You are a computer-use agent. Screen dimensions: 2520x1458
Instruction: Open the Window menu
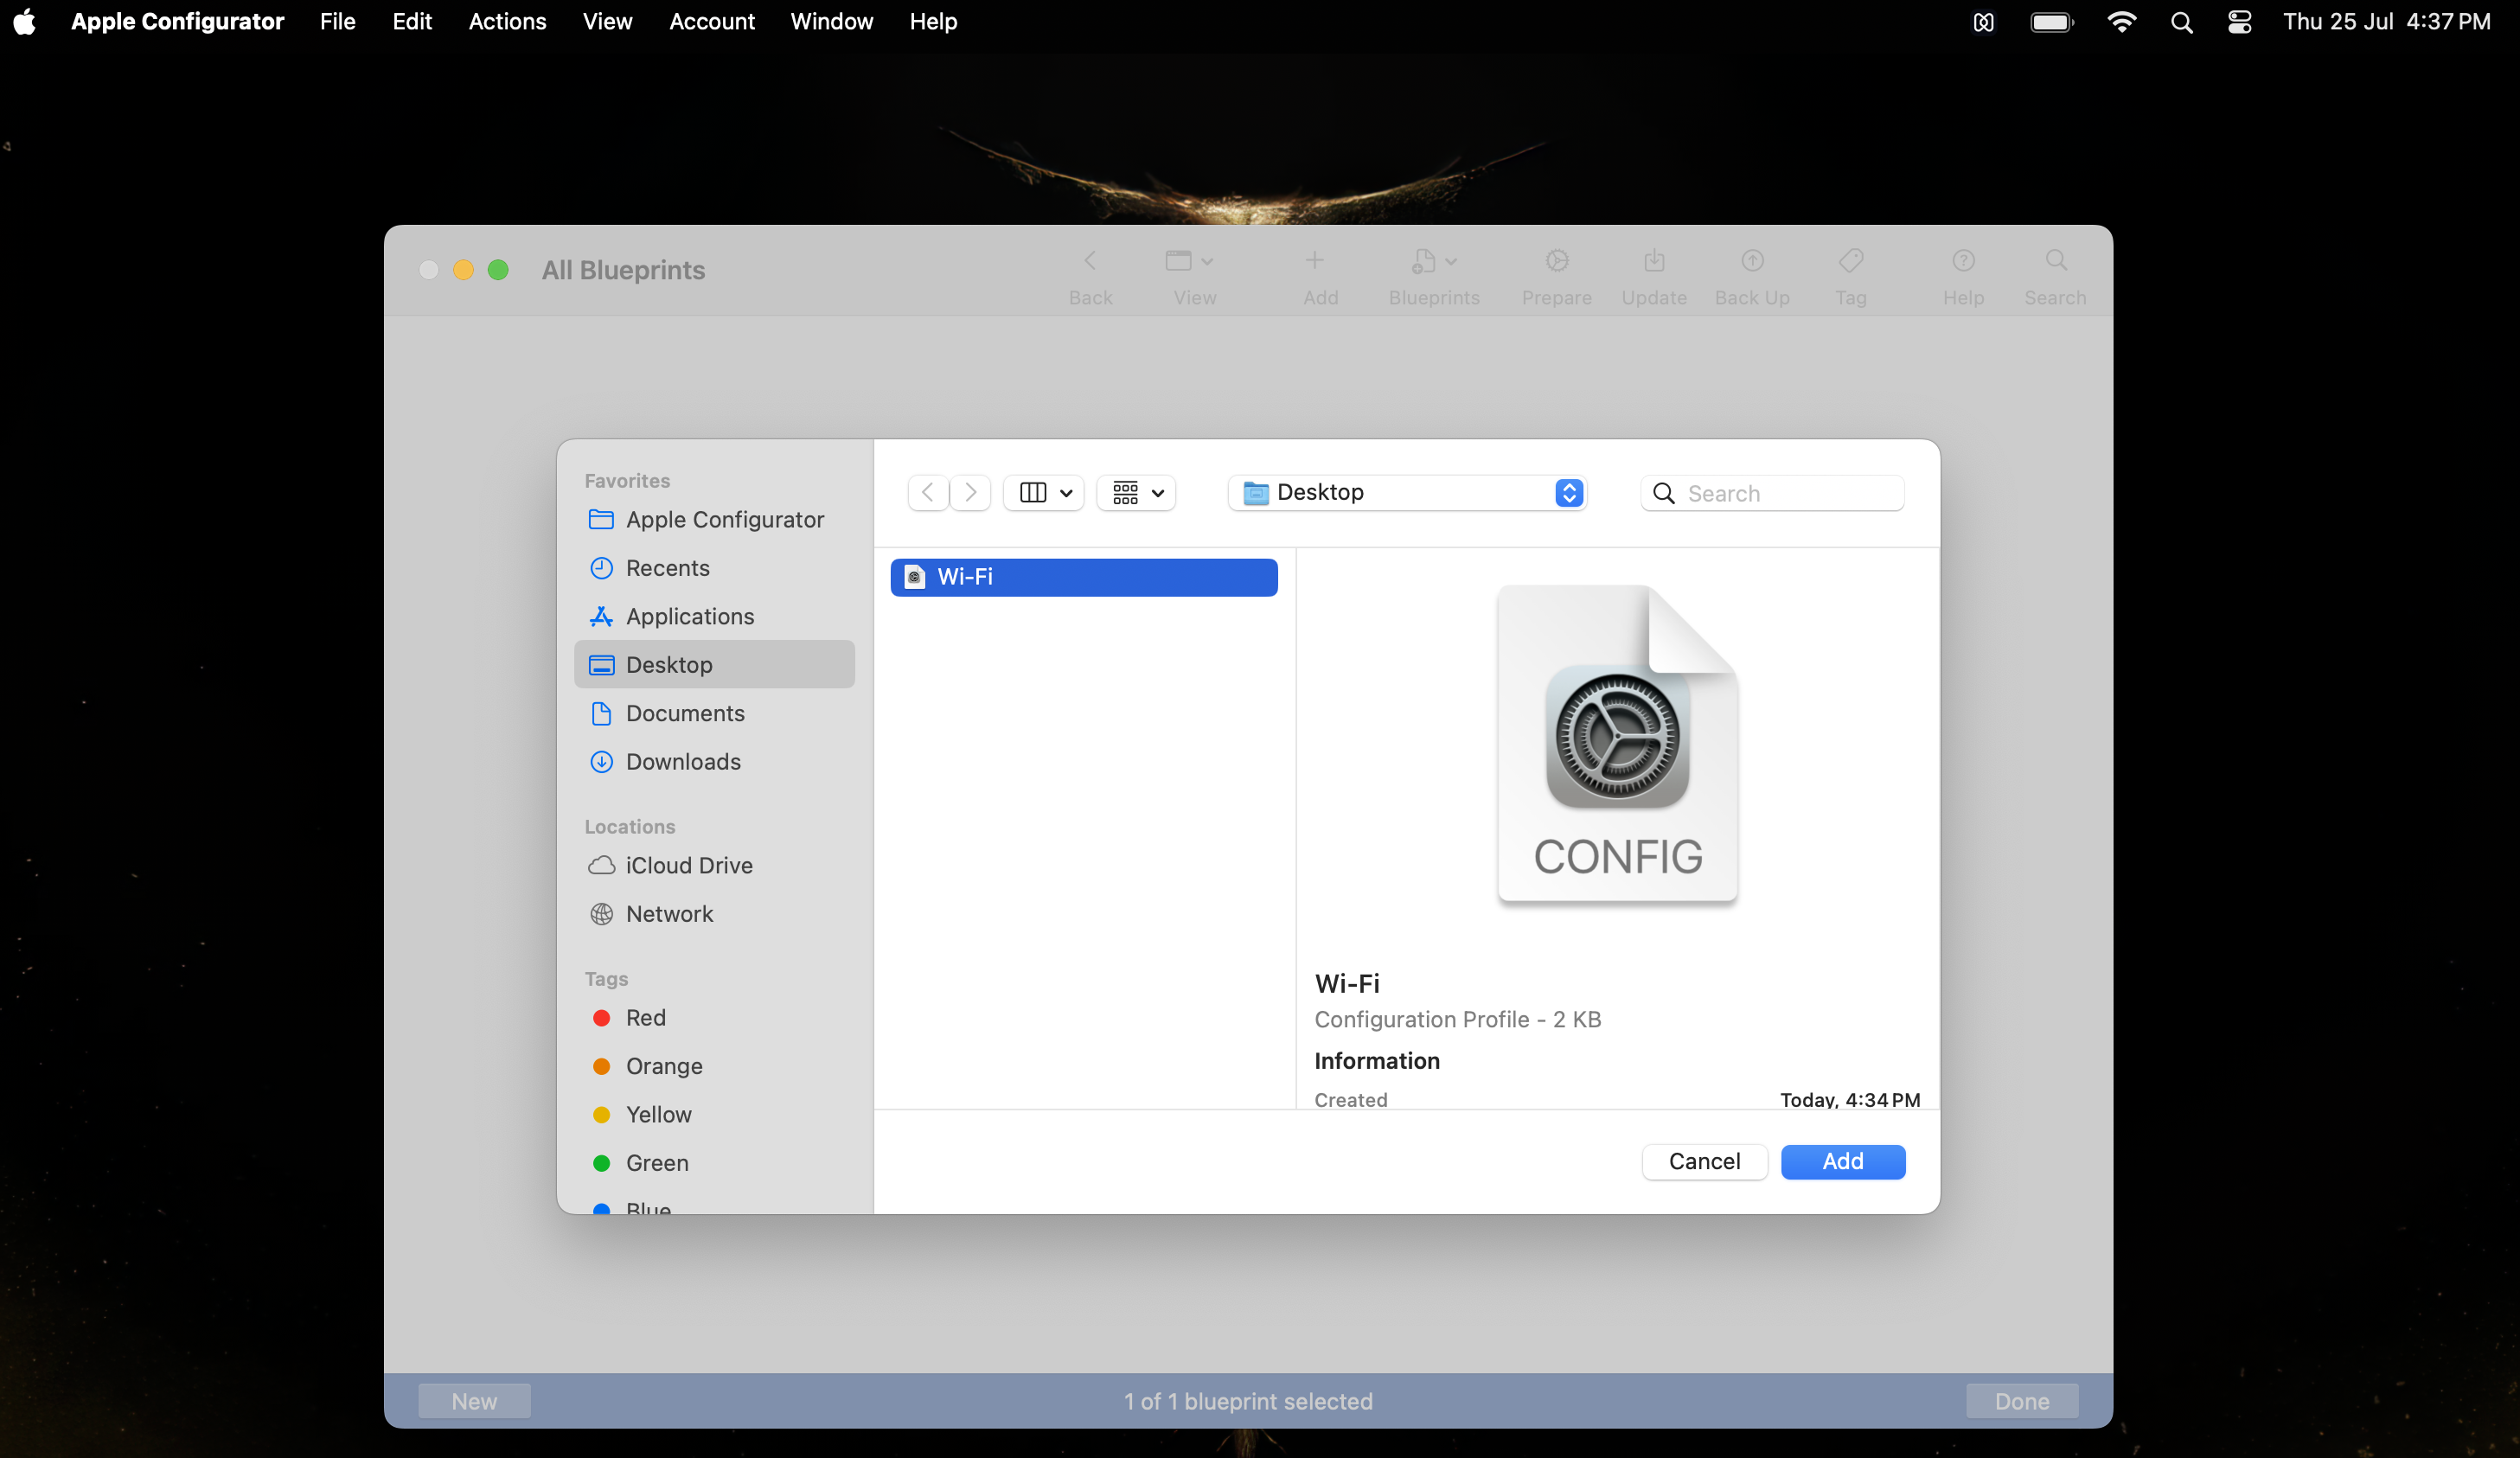pyautogui.click(x=832, y=22)
